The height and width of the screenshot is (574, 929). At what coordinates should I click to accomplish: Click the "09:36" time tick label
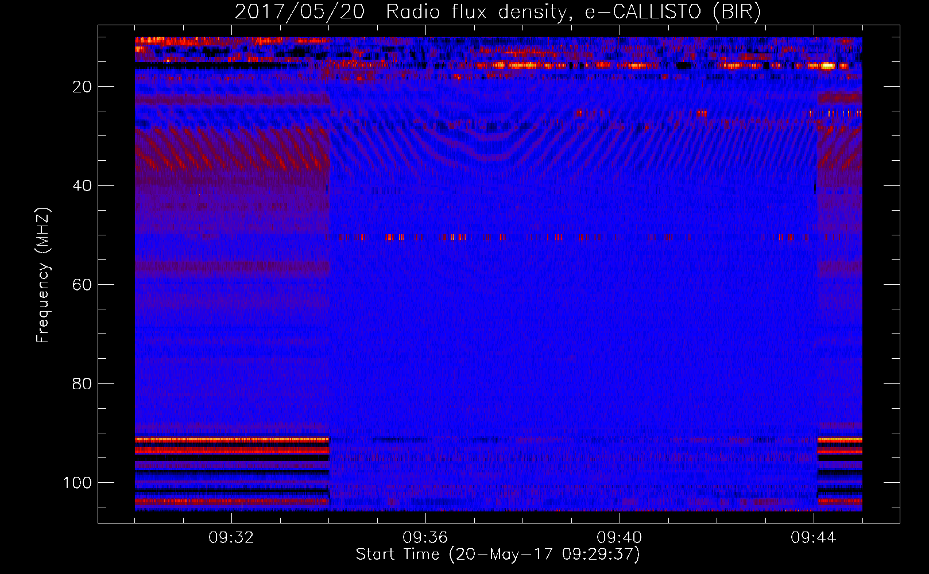coord(425,538)
